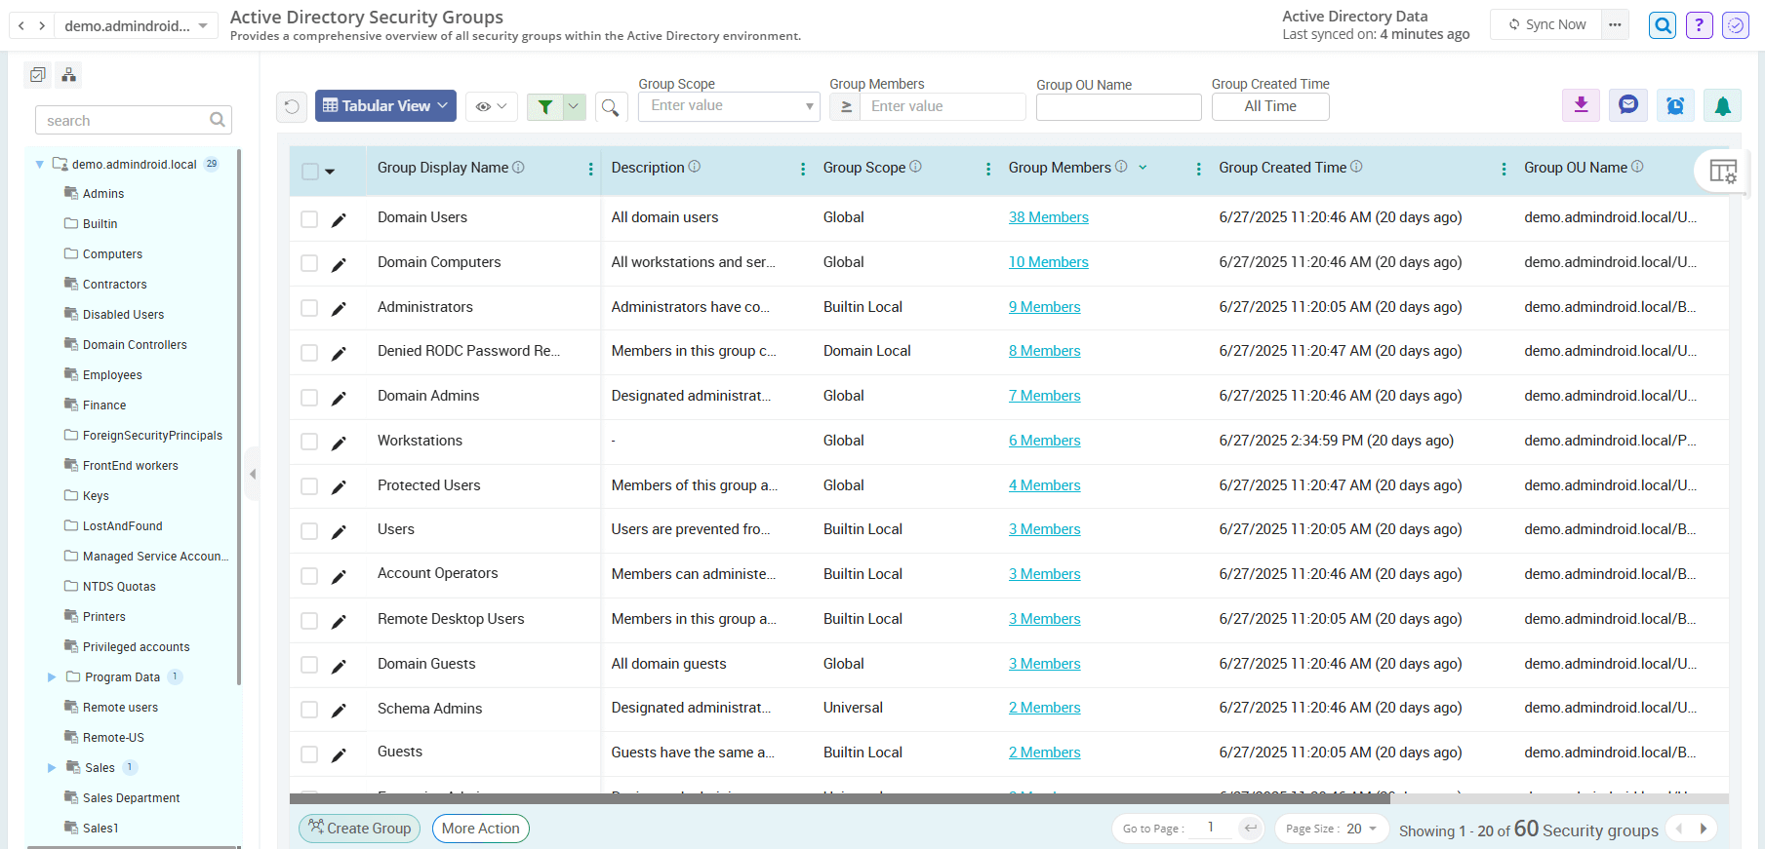Click the more options ellipsis beside Sync Now
This screenshot has height=849, width=1765.
1616,24
